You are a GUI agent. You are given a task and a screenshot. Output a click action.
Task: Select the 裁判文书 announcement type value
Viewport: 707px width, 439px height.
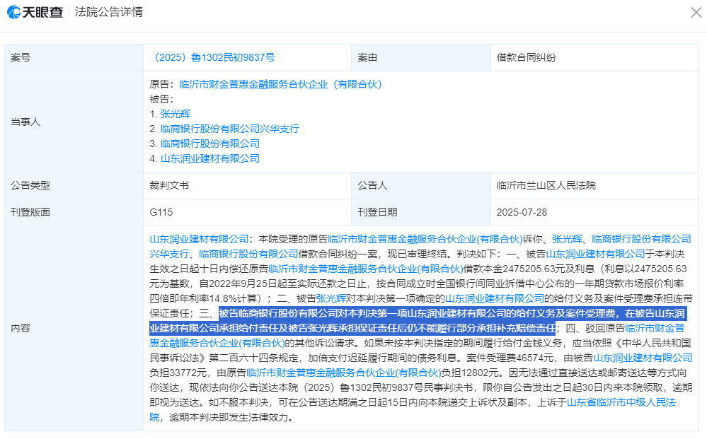click(x=169, y=185)
